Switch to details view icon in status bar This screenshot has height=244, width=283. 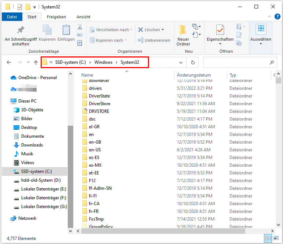[x=268, y=239]
